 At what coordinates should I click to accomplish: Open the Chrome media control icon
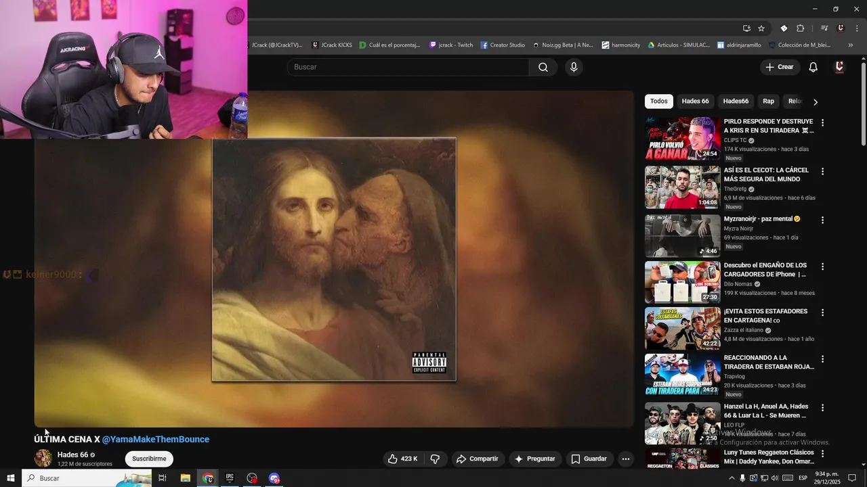click(x=824, y=28)
